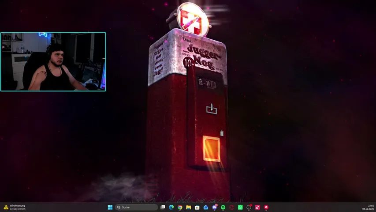This screenshot has height=212, width=376.
Task: Open the Windows Start menu
Action: 110,207
